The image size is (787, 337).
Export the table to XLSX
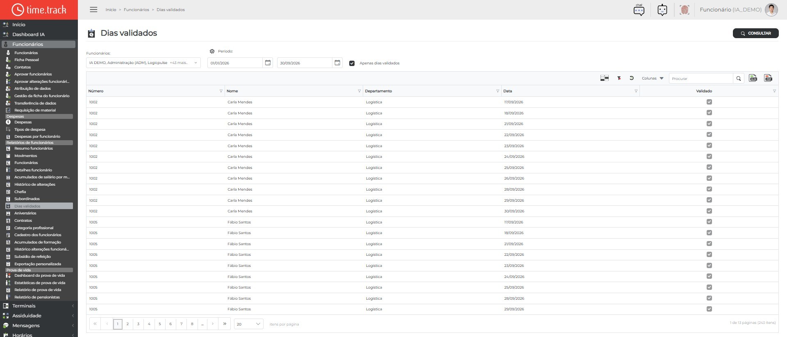tap(753, 78)
